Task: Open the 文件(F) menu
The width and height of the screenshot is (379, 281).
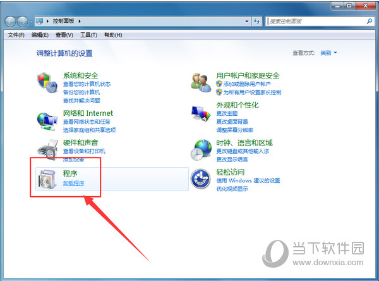Action: coord(16,35)
